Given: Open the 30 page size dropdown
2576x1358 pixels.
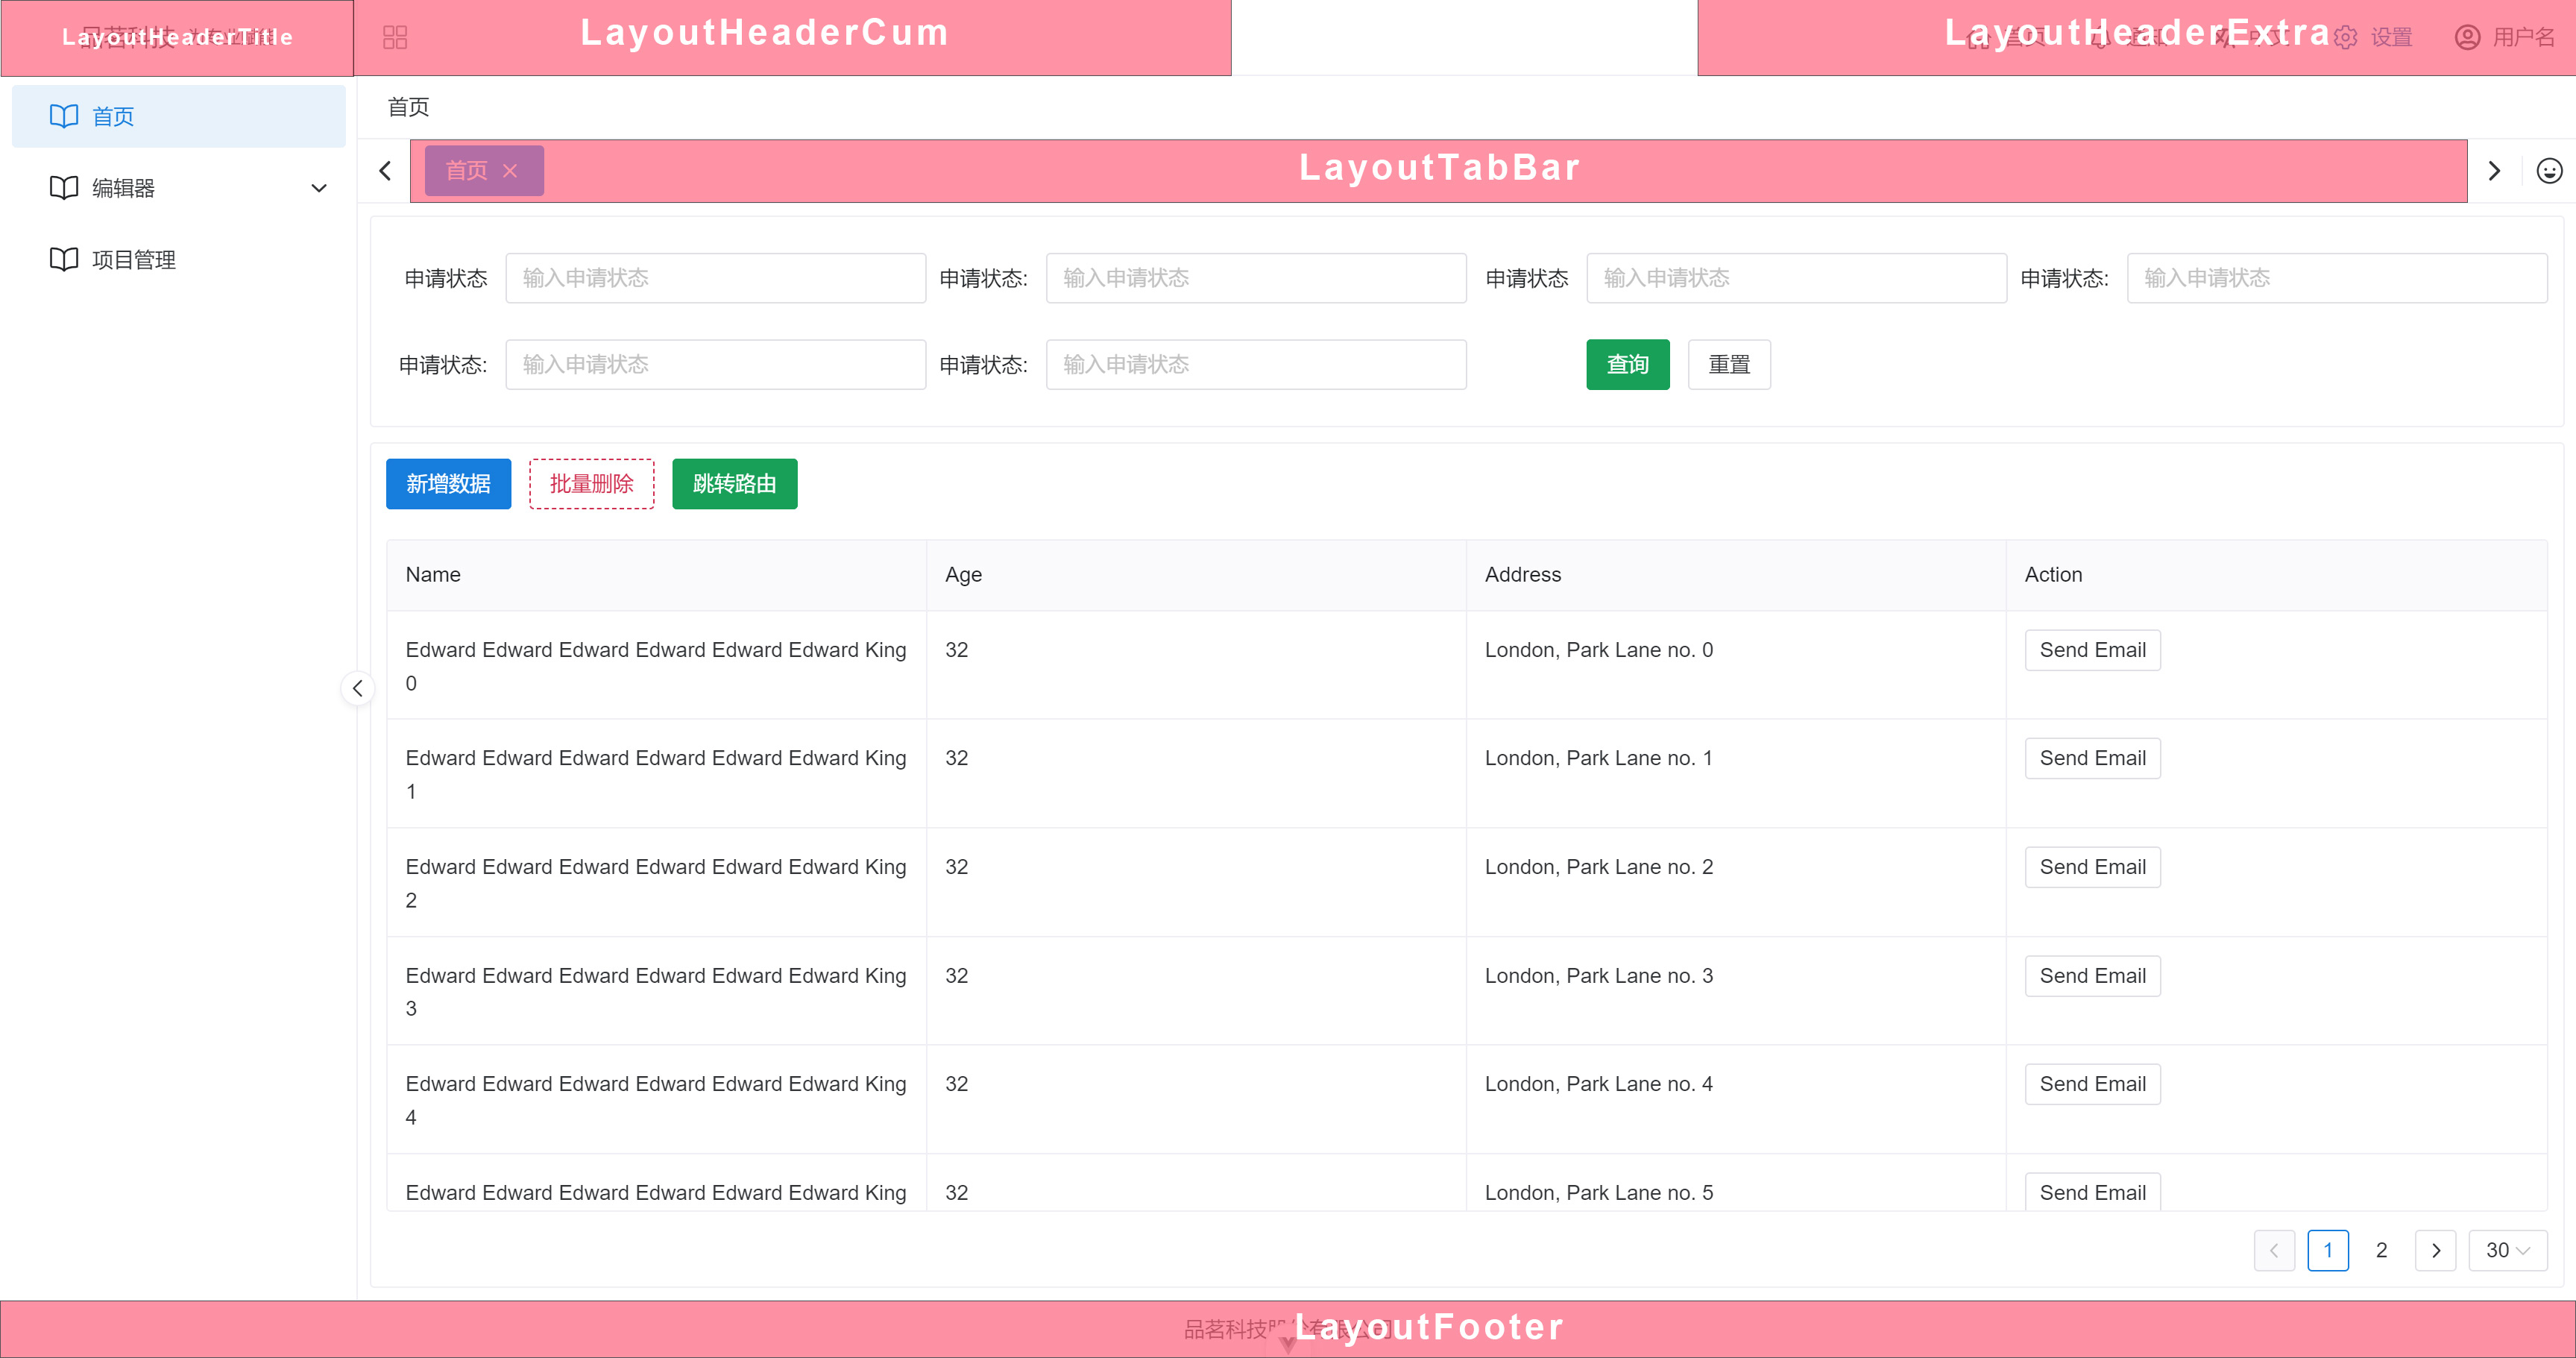Looking at the screenshot, I should point(2507,1250).
